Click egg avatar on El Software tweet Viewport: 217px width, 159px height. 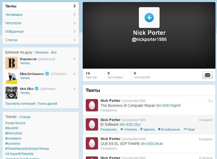coord(92,124)
